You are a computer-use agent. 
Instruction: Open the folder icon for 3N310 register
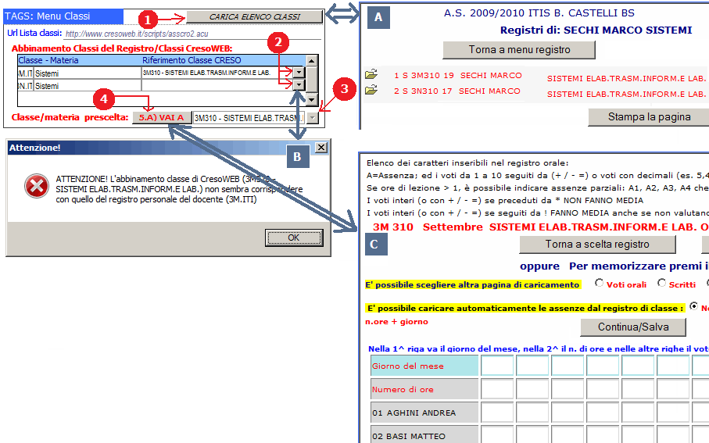371,91
